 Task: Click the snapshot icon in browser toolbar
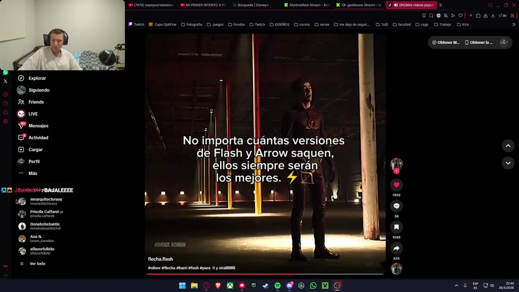431,15
